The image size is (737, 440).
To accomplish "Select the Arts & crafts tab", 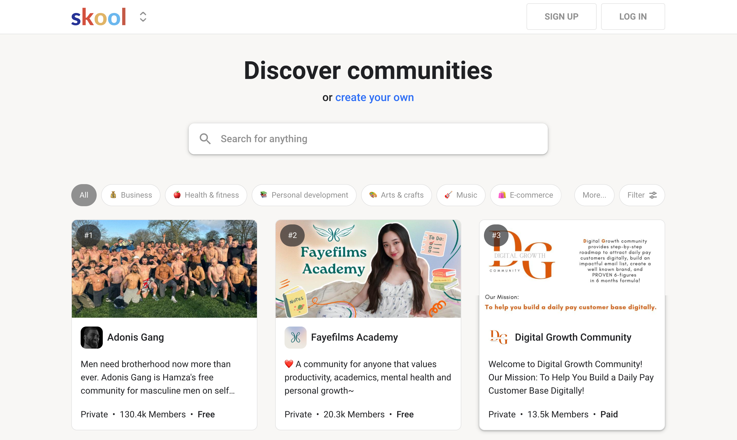I will (396, 195).
